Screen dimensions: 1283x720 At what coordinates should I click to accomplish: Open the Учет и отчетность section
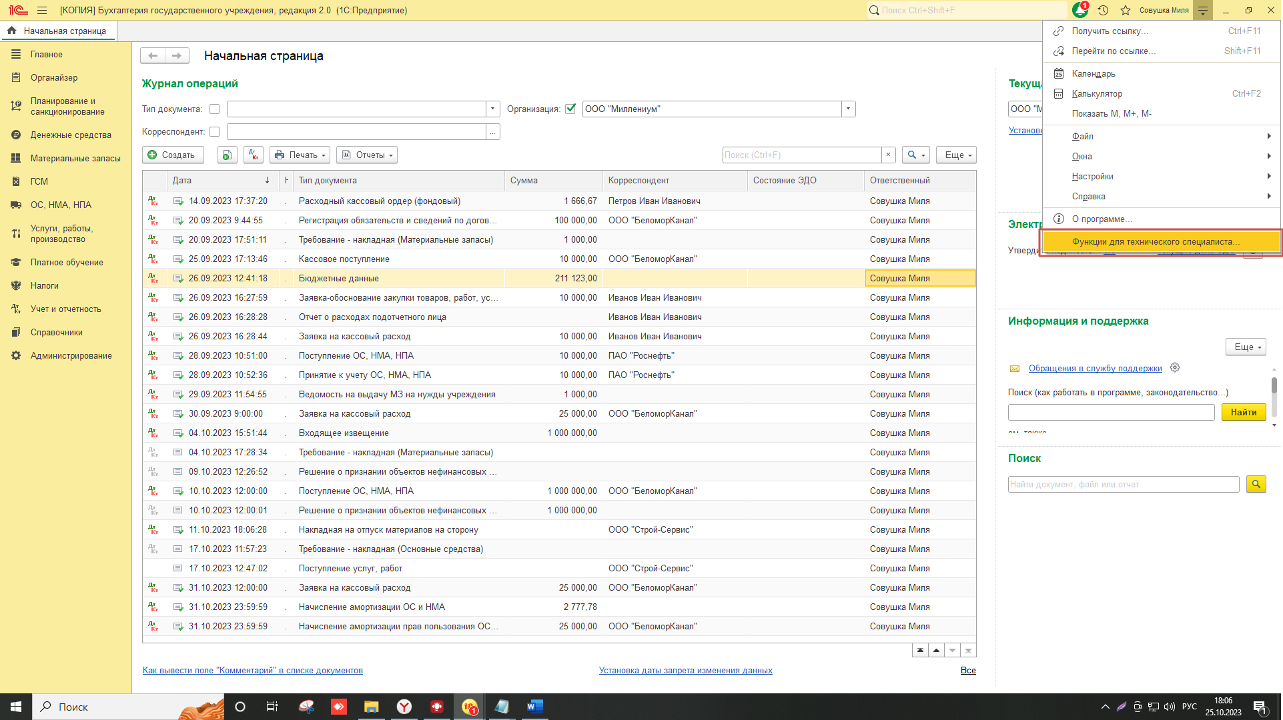[x=66, y=309]
